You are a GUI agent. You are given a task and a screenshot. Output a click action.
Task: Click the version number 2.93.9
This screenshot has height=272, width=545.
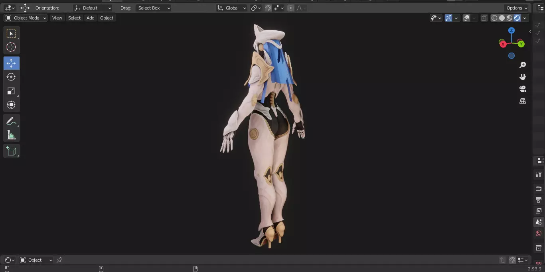tap(535, 269)
